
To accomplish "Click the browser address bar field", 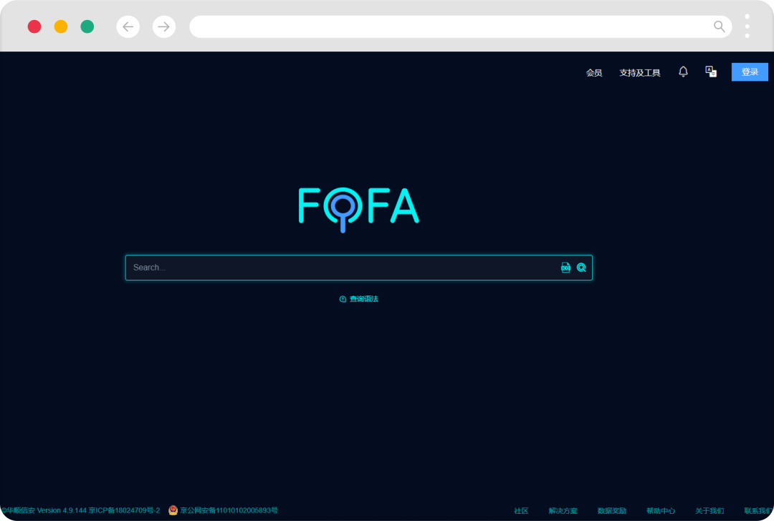I will [461, 26].
